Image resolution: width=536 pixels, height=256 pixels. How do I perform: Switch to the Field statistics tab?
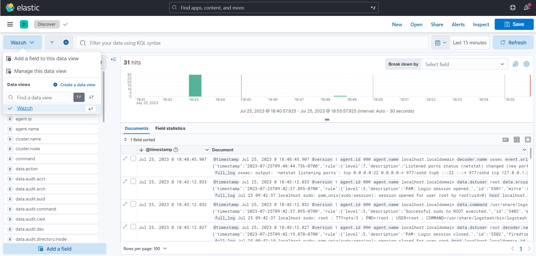coord(170,128)
